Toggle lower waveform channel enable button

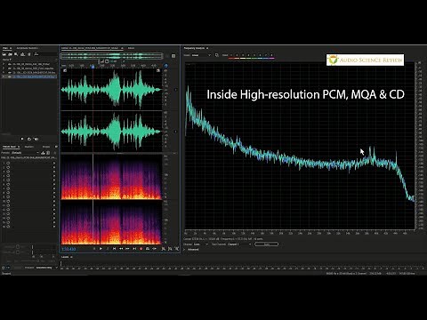pos(176,132)
